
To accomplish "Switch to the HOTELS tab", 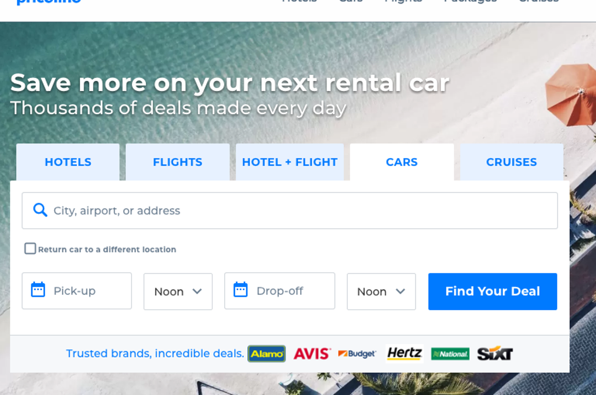I will coord(68,162).
